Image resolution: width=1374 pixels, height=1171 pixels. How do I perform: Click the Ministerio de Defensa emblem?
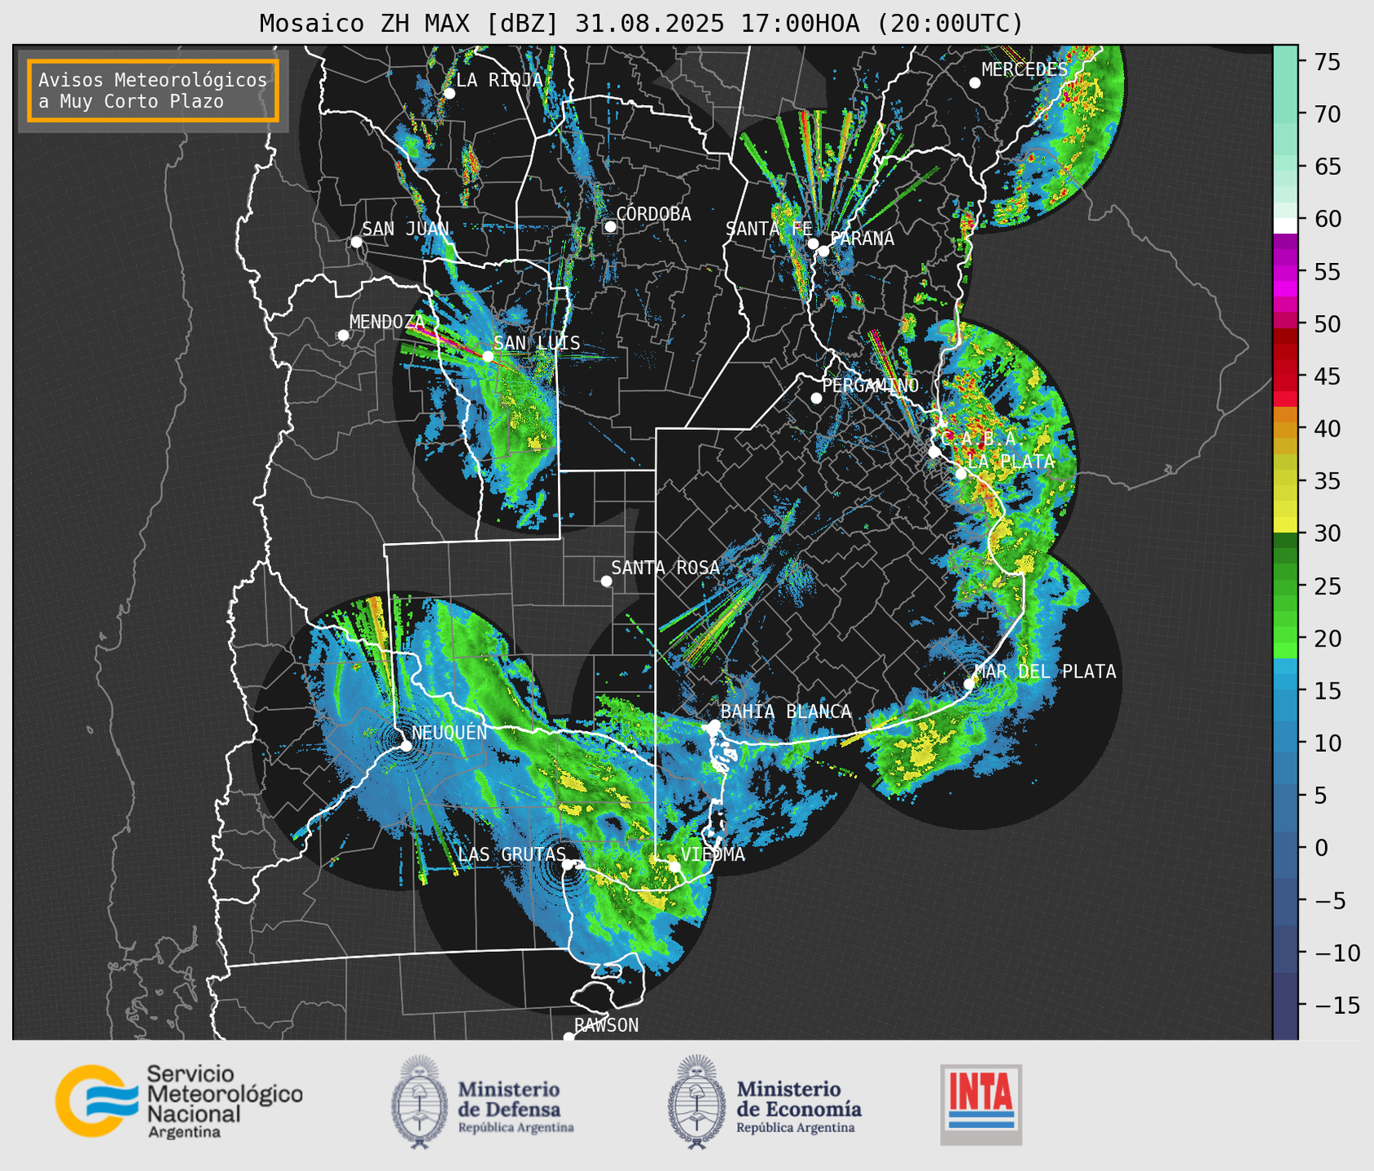(419, 1102)
